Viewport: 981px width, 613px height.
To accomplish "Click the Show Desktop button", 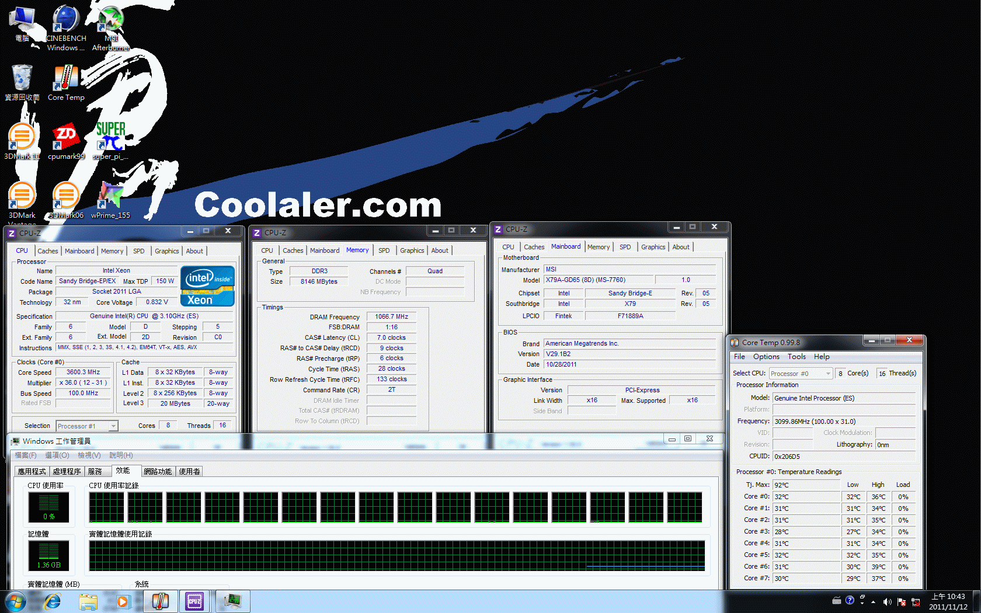I will coord(976,601).
